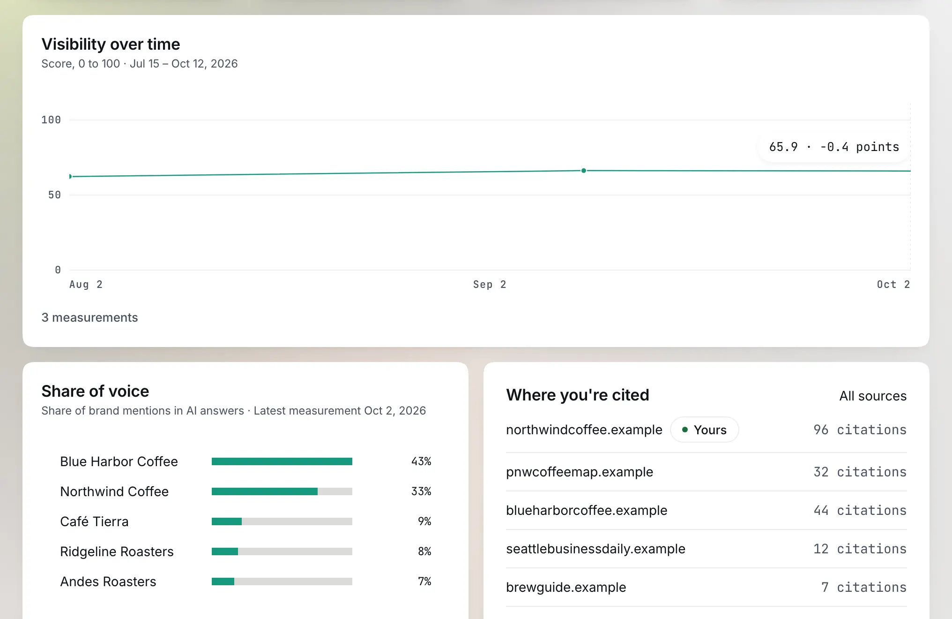The image size is (952, 619).
Task: Click the '9%' value for Café Tierra
Action: [x=424, y=521]
